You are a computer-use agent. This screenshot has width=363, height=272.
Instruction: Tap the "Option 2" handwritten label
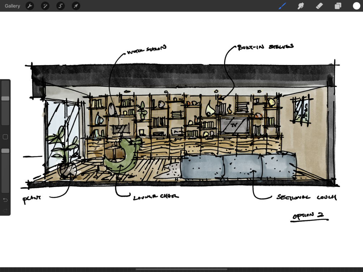click(x=309, y=216)
